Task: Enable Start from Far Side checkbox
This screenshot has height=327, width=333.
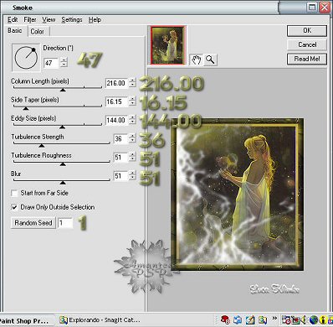Action: pos(14,193)
